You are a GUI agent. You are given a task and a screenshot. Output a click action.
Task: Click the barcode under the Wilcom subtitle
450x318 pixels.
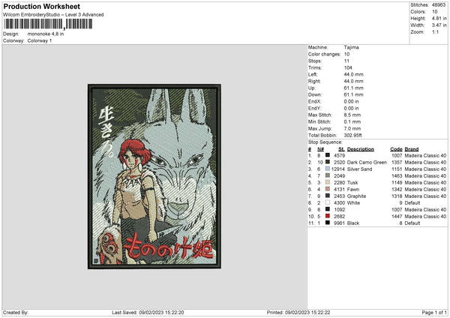pyautogui.click(x=48, y=24)
